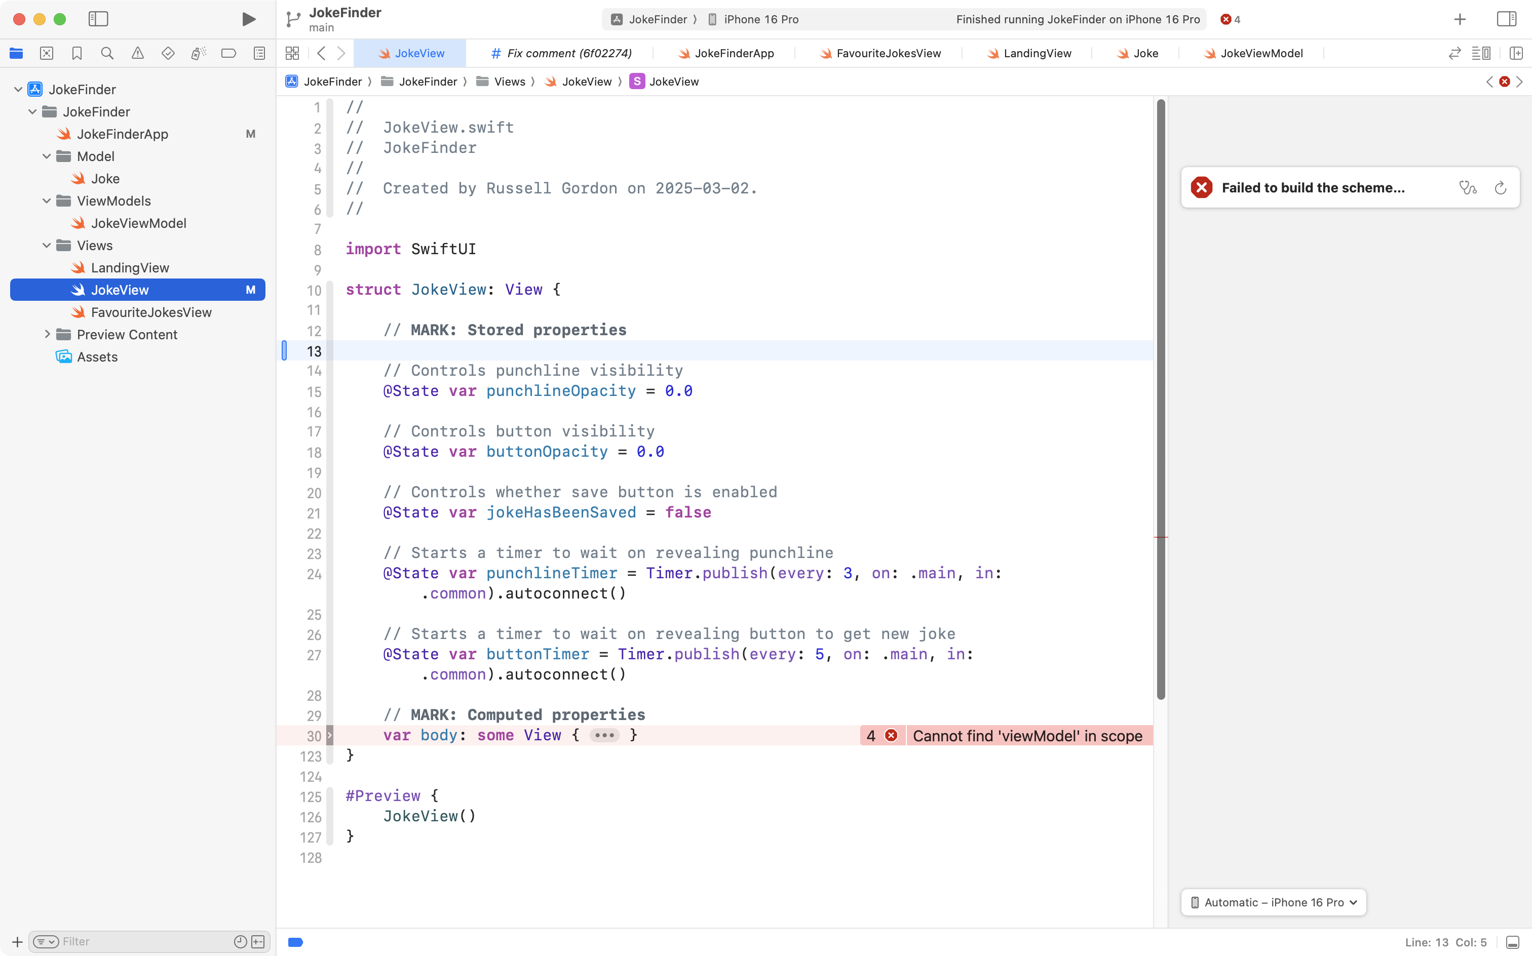Screen dimensions: 1532x956
Task: Open the source control navigator icon
Action: point(46,53)
